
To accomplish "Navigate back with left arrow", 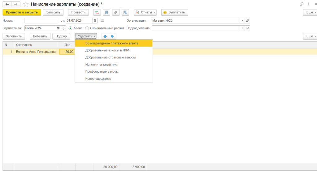I will click(7, 4).
